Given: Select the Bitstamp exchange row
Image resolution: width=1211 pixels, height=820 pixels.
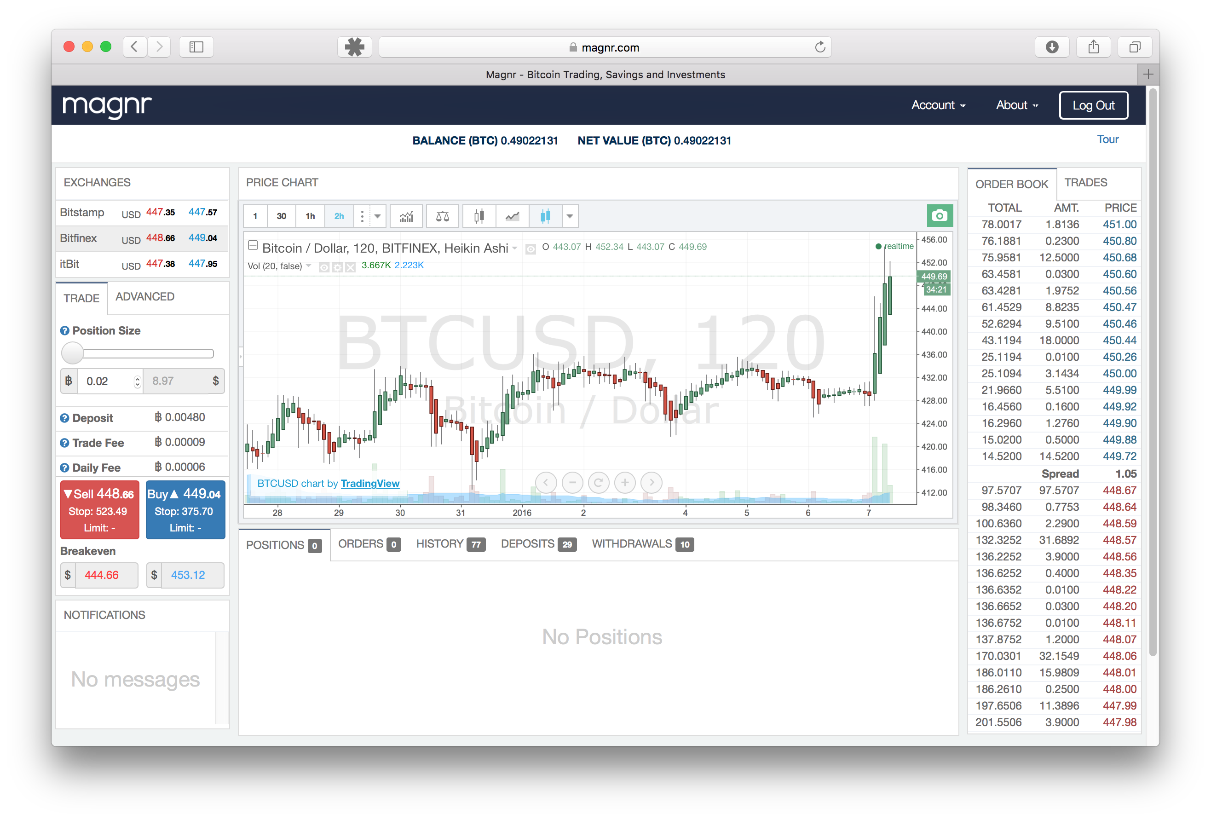Looking at the screenshot, I should tap(142, 213).
